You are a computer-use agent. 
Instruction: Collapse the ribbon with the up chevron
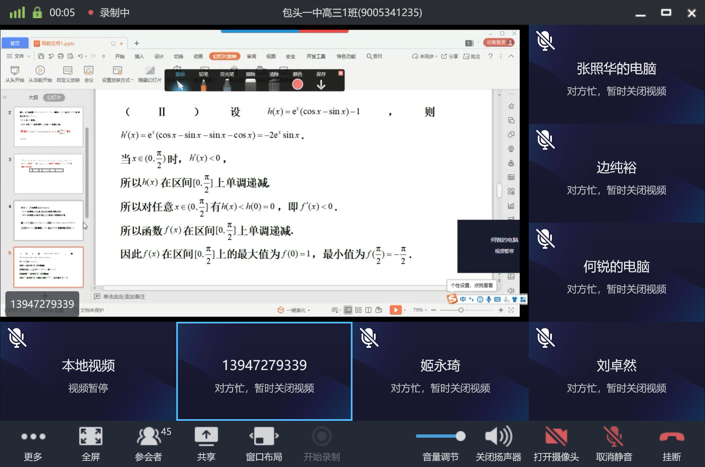pos(511,56)
